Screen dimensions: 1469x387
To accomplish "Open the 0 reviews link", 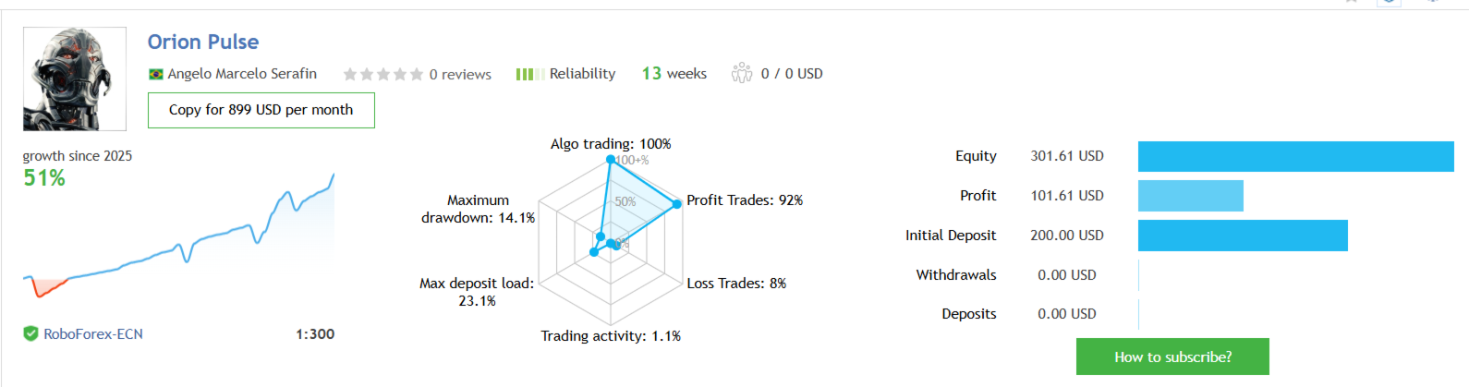I will coord(460,74).
